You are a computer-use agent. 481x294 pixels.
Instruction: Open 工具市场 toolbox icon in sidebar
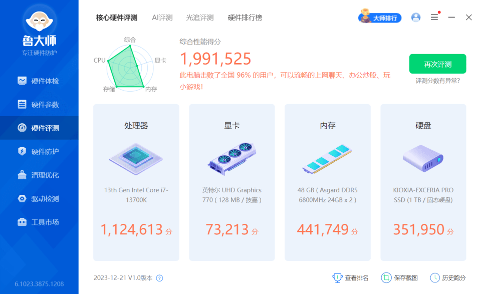point(22,222)
